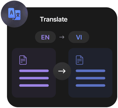This screenshot has height=108, width=118.
Task: Select the EN source language pill
Action: click(x=45, y=37)
